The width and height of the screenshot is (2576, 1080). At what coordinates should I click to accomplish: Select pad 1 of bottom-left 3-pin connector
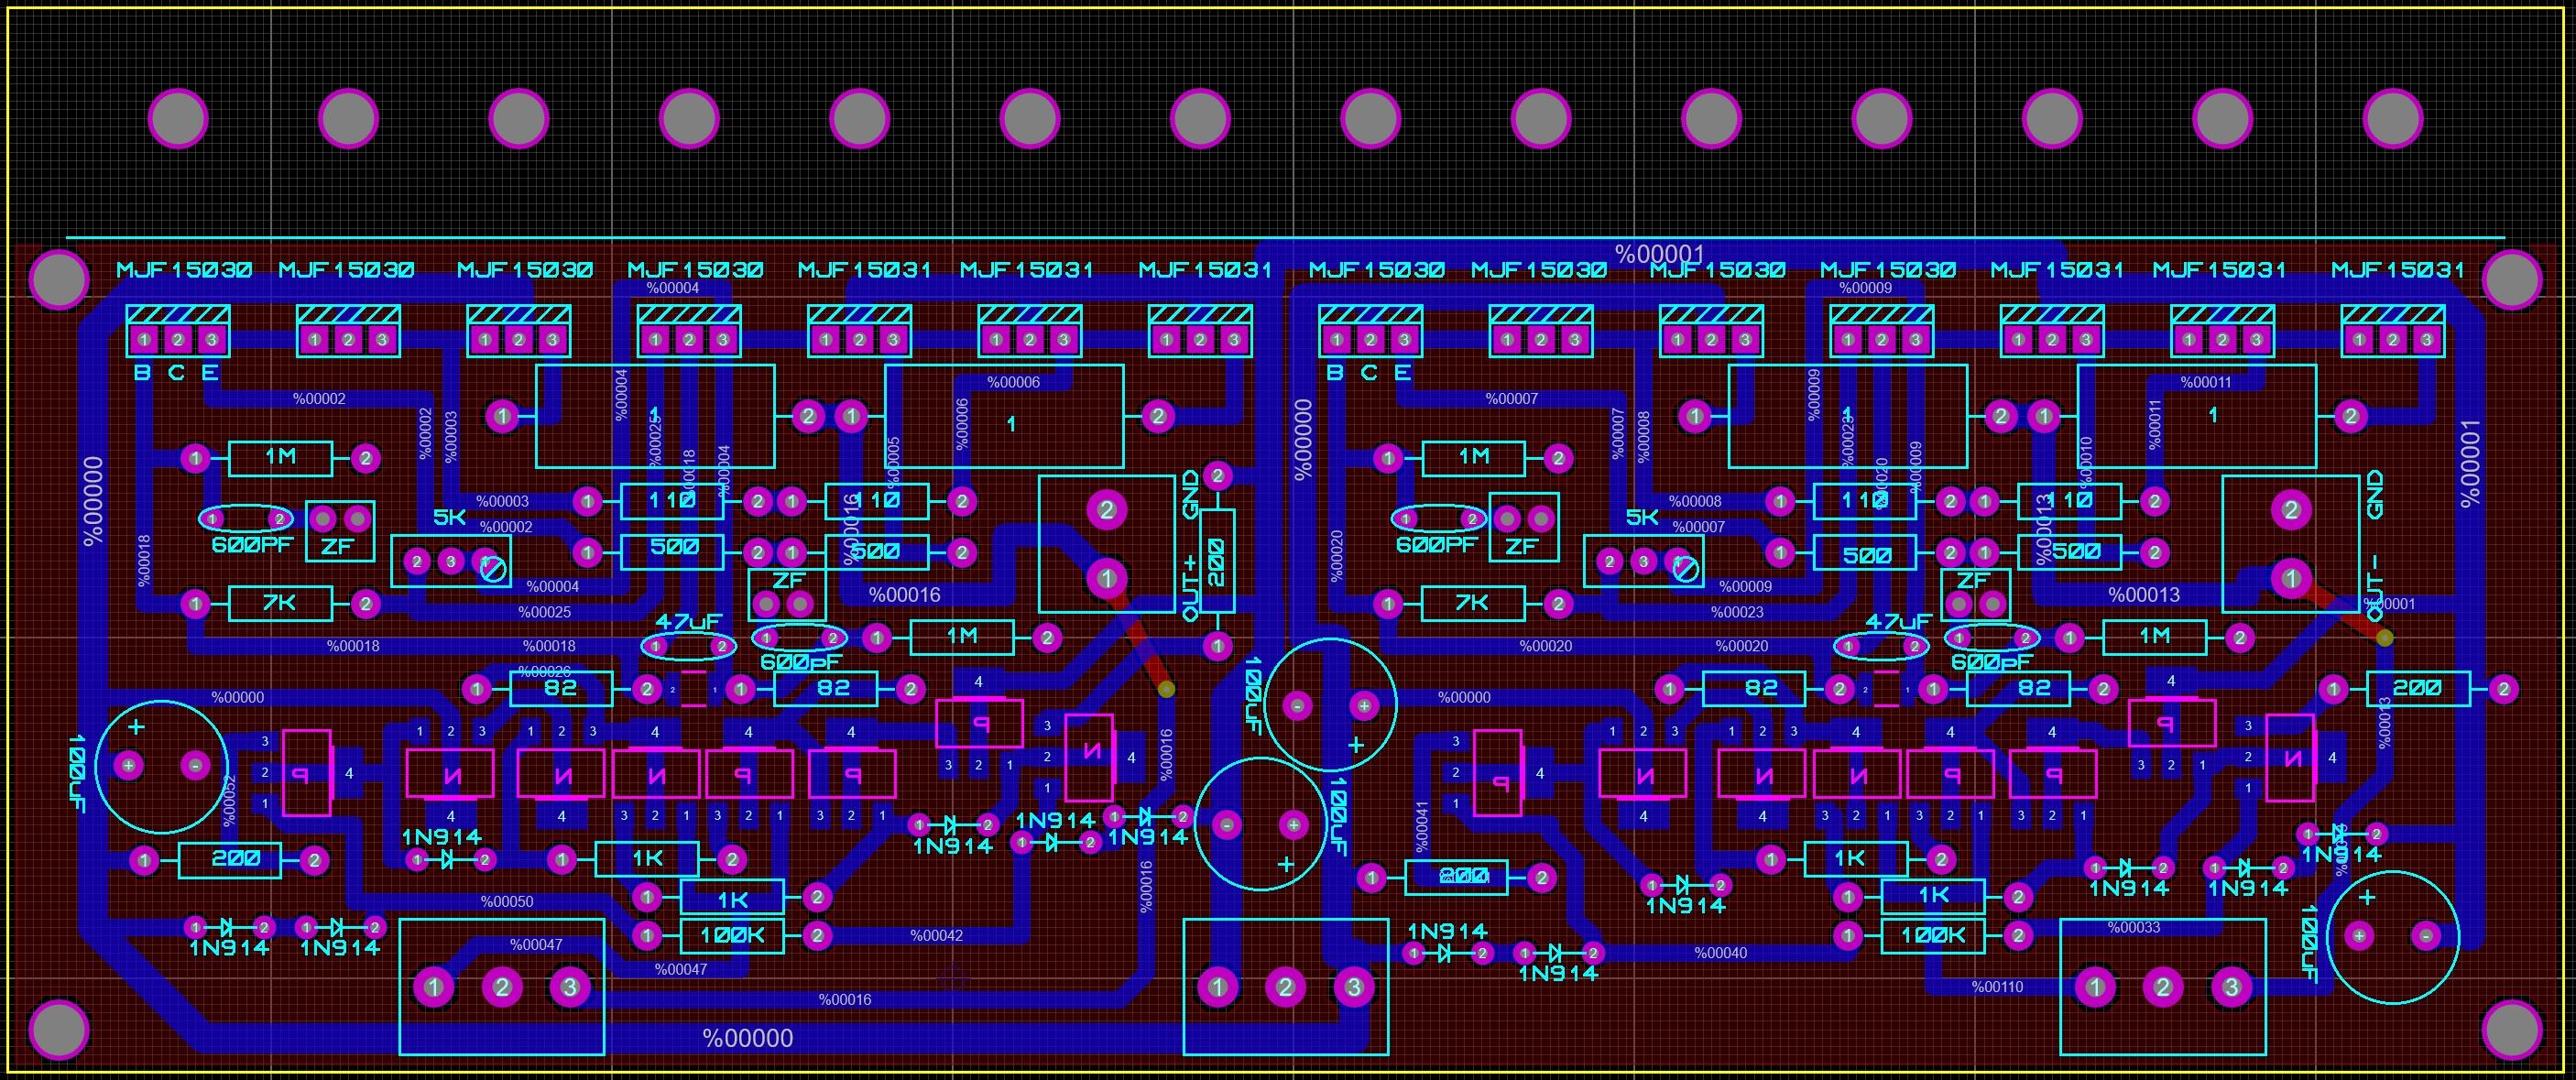[434, 988]
